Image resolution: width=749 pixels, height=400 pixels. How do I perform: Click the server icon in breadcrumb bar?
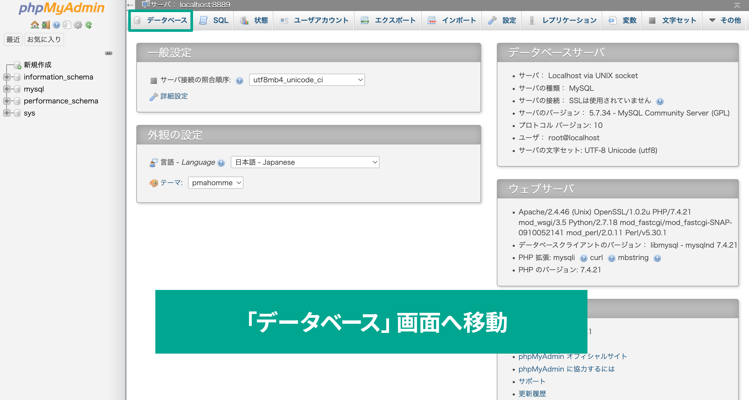pos(145,4)
